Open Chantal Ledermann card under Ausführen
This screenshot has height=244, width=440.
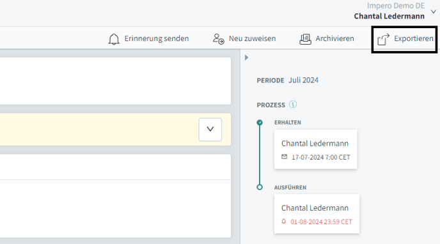pos(317,214)
